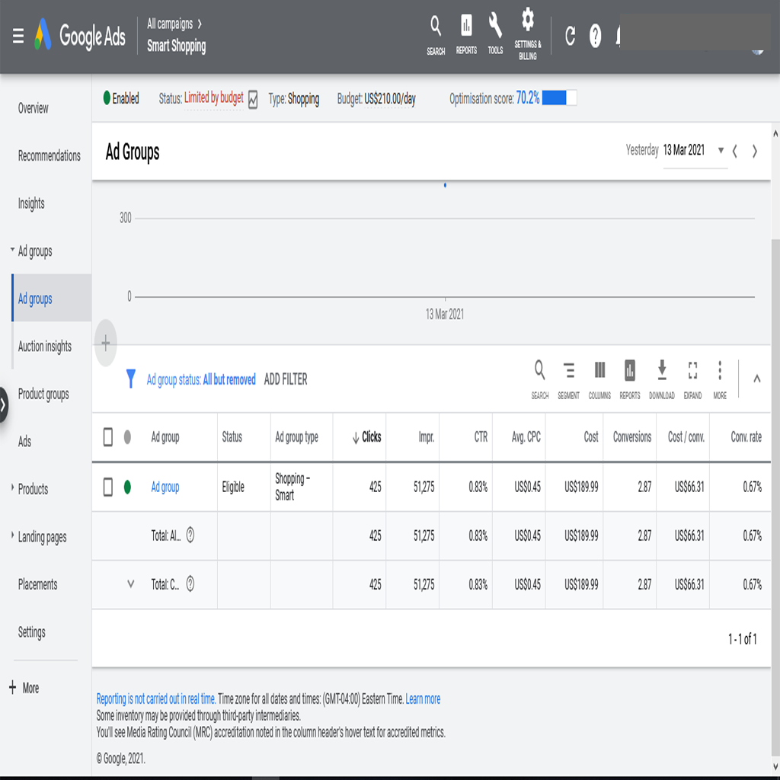Go to previous date period
This screenshot has width=780, height=780.
(x=735, y=151)
